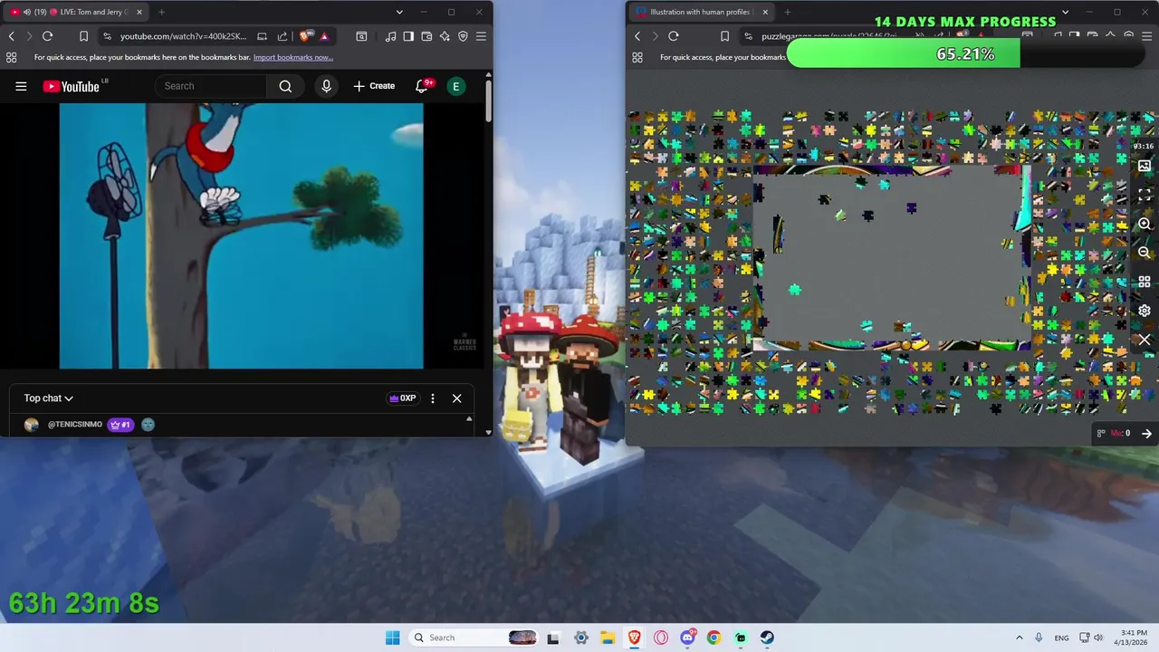
Task: Open site settings icon in the YouTube address bar
Action: click(107, 36)
